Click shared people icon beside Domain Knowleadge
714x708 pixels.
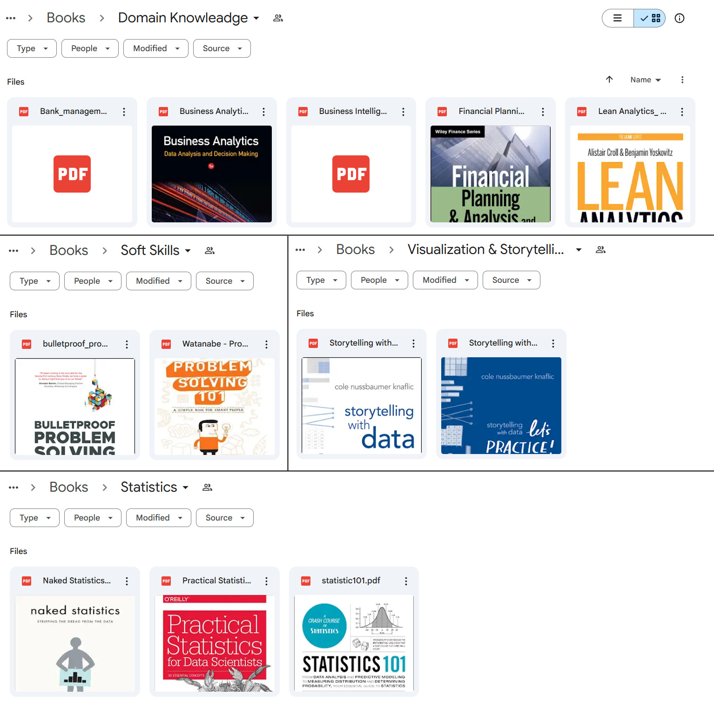point(278,18)
